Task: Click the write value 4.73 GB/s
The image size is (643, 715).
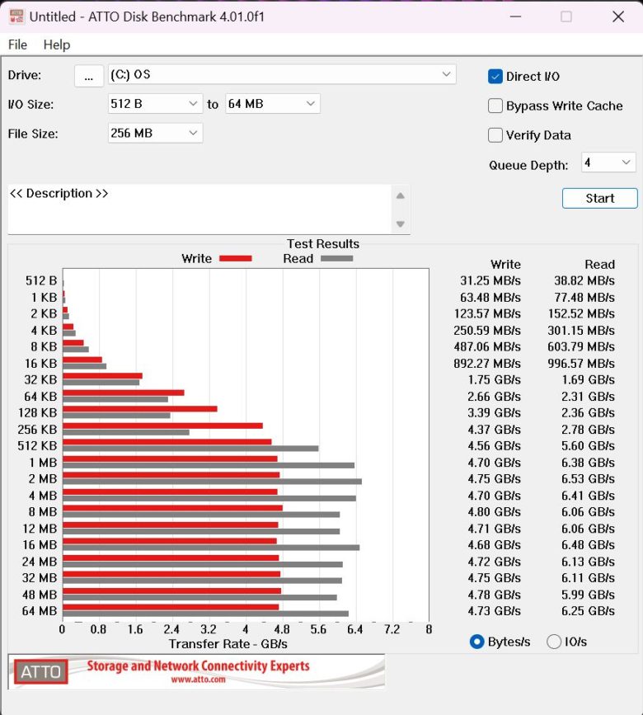Action: 495,611
